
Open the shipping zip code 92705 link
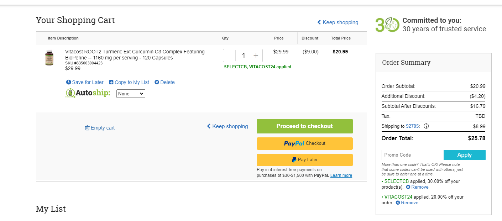413,126
